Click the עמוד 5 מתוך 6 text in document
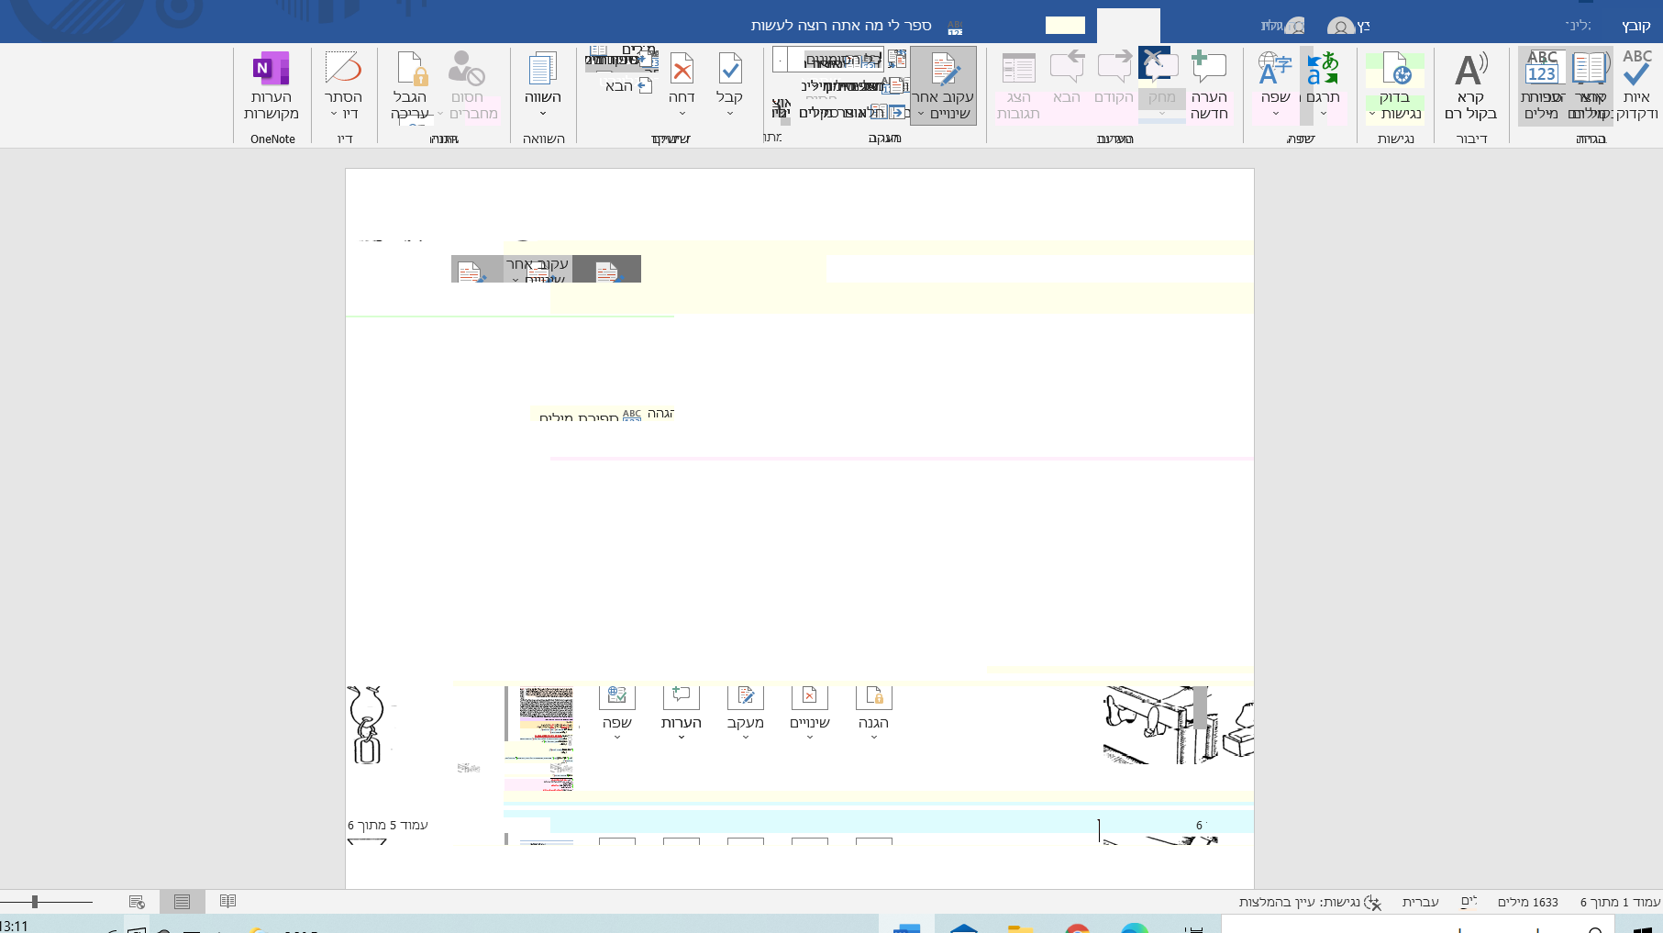The width and height of the screenshot is (1663, 933). click(388, 825)
